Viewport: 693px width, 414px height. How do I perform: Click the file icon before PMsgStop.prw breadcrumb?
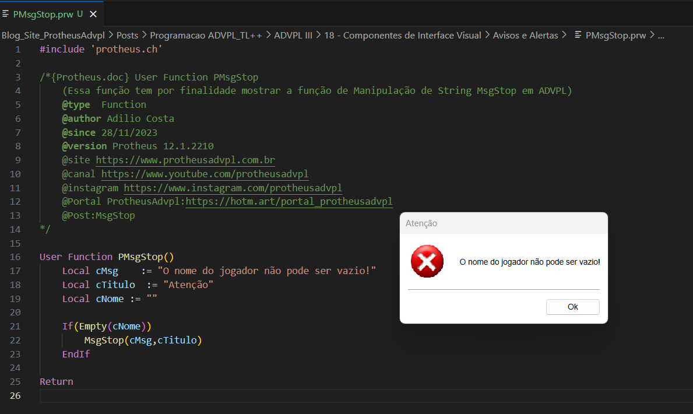click(x=578, y=34)
